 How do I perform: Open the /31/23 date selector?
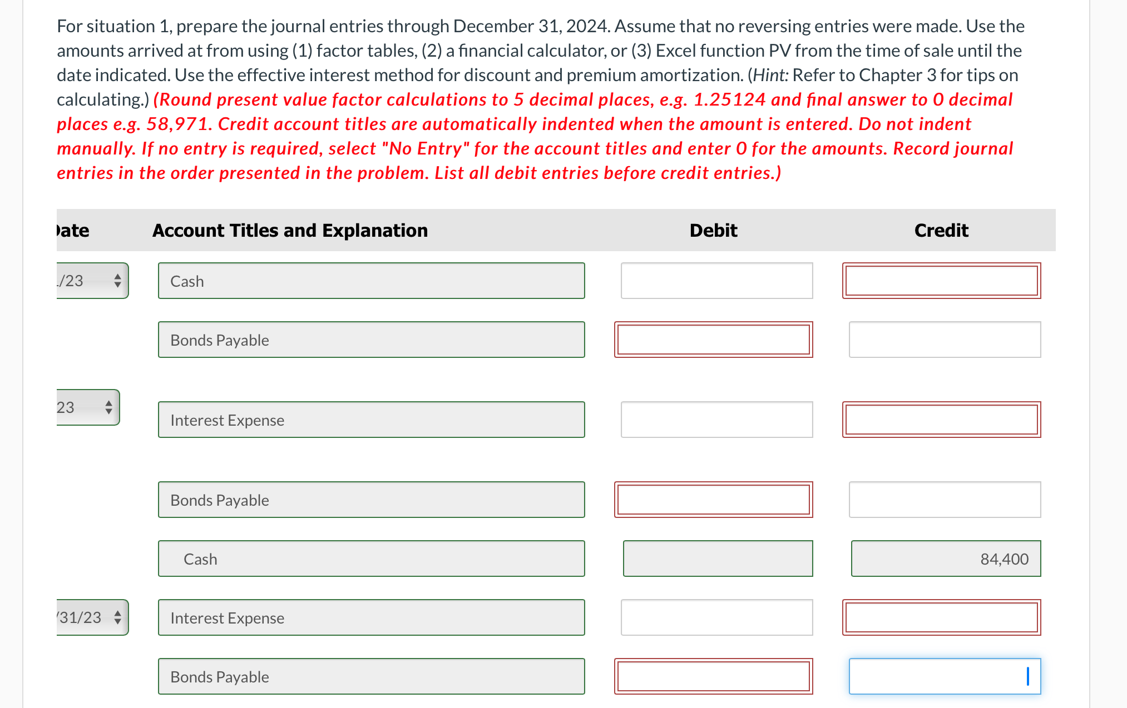(91, 617)
